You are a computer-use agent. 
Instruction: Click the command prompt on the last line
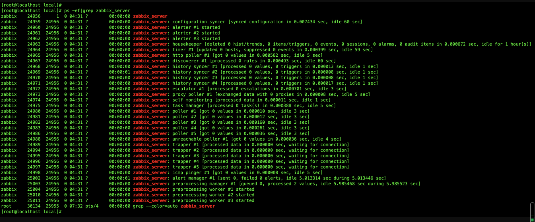(31, 212)
